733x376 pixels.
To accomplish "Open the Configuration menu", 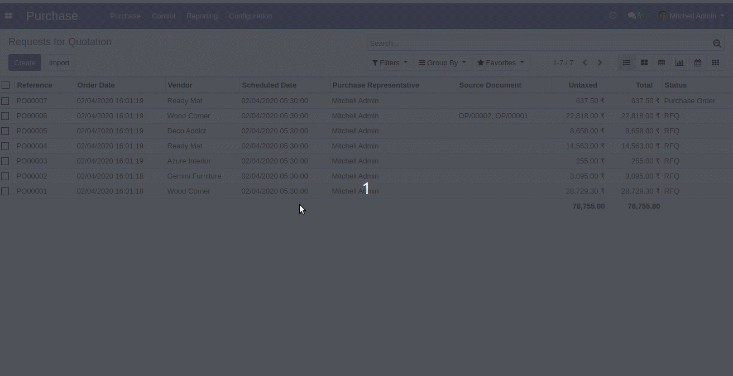I will (x=251, y=16).
